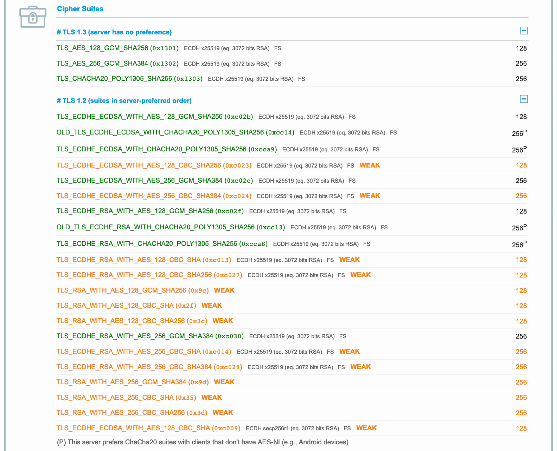Collapse the TLS 1.2 section using its minus box

524,99
